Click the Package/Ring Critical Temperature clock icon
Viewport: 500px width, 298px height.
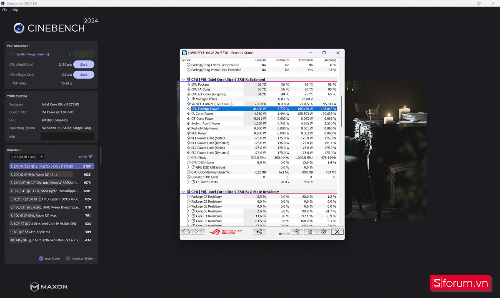point(188,65)
